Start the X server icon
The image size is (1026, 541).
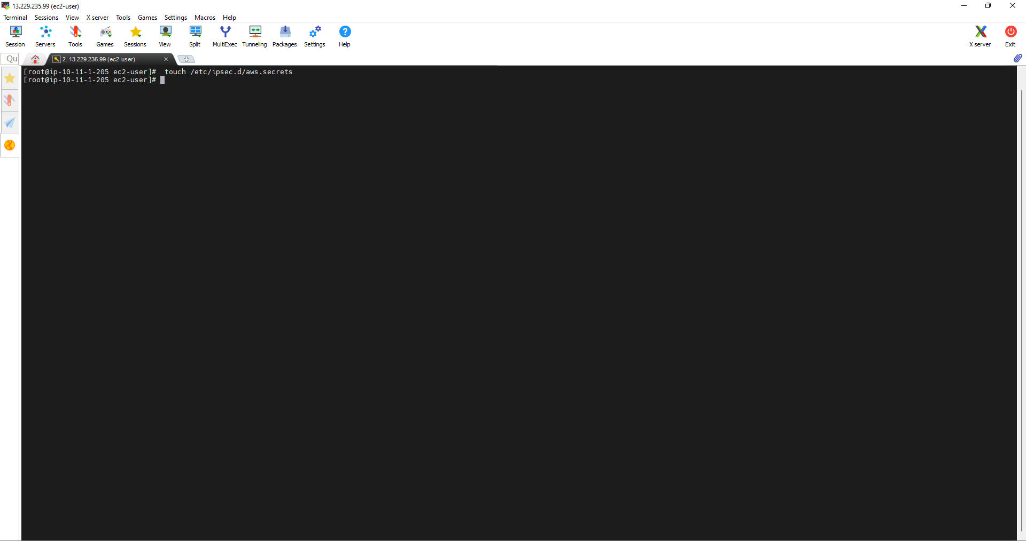click(x=980, y=36)
